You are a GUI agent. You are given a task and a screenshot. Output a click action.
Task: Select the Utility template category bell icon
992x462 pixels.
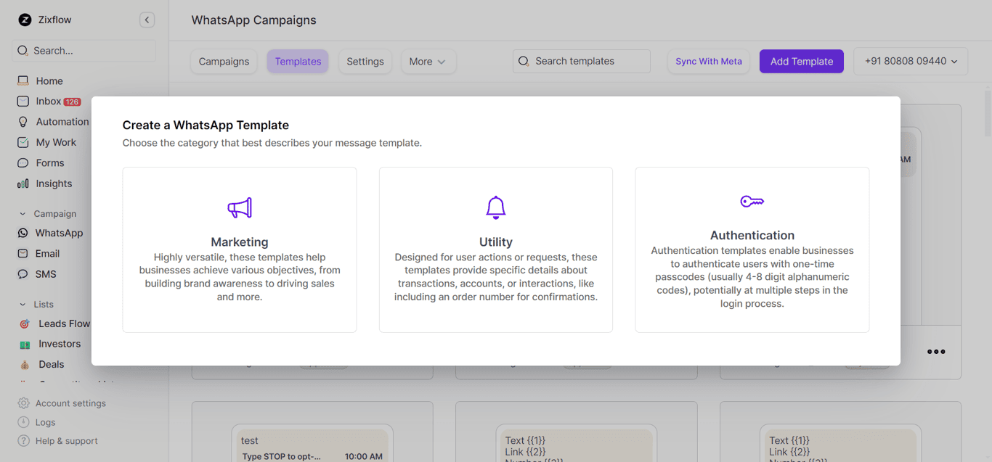496,207
